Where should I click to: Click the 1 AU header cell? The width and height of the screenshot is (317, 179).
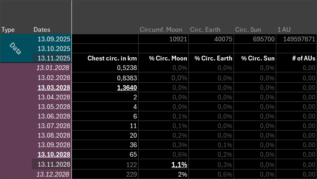(x=285, y=30)
